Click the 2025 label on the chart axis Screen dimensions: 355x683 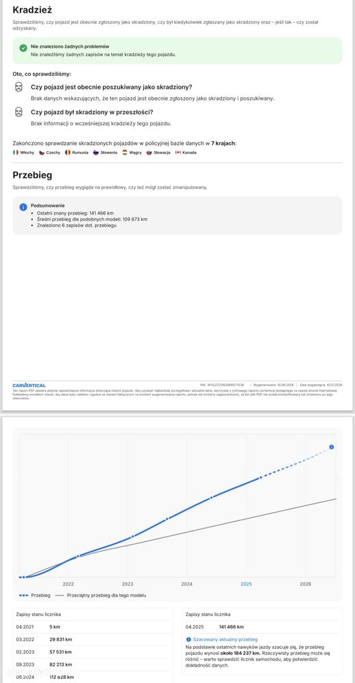pyautogui.click(x=246, y=584)
